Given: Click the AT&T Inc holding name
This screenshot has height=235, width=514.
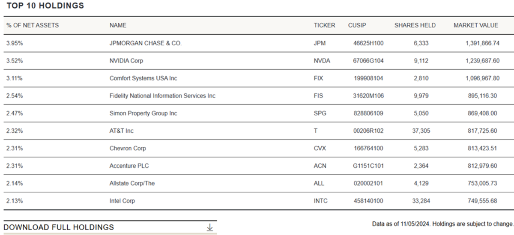Looking at the screenshot, I should [x=122, y=131].
